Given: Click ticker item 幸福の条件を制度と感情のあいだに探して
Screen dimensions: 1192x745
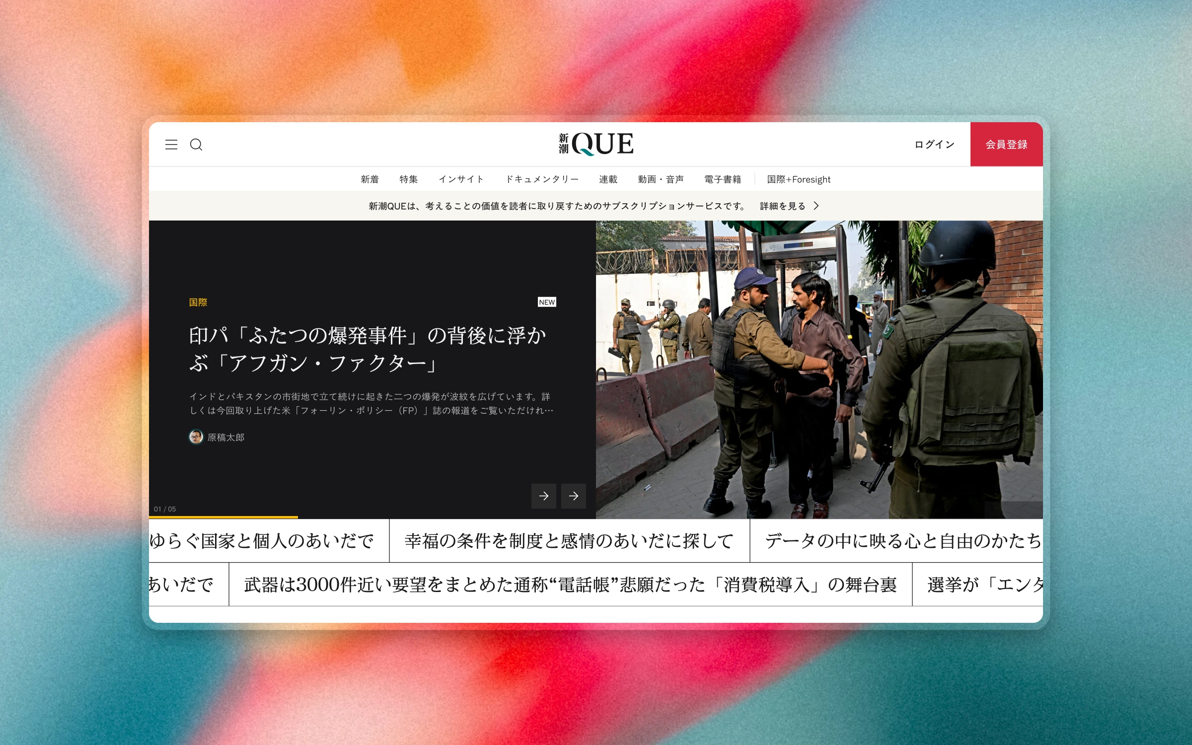Looking at the screenshot, I should 569,541.
